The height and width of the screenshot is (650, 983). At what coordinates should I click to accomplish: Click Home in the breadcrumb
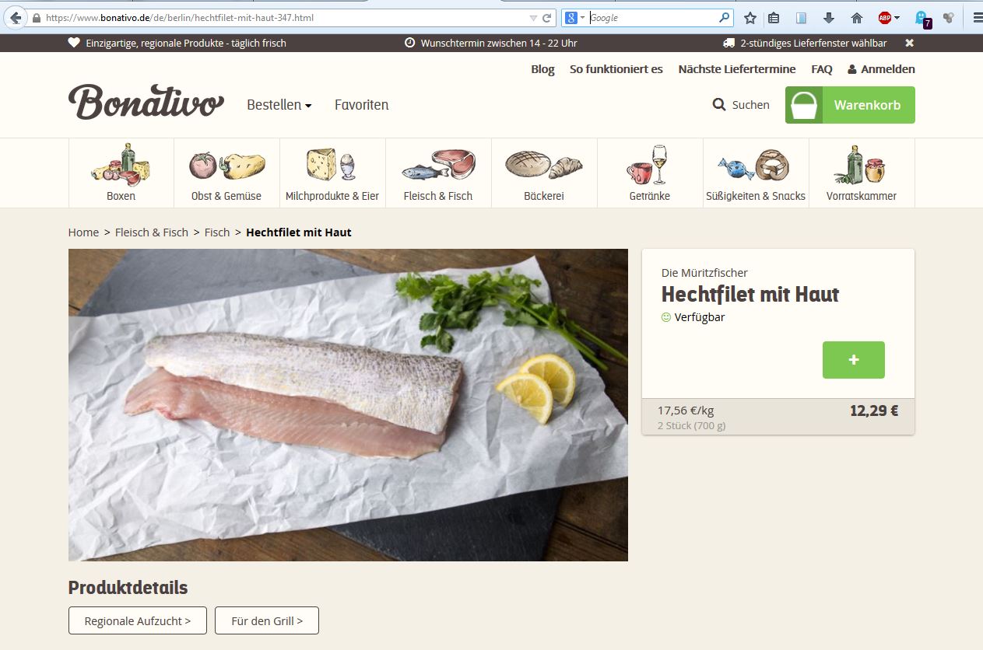click(83, 232)
